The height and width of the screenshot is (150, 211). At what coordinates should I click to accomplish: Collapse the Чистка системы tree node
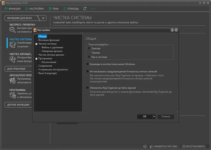[36, 44]
